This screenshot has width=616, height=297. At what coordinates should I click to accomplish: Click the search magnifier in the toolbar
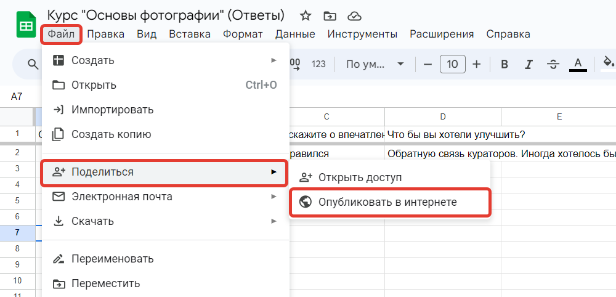[33, 64]
